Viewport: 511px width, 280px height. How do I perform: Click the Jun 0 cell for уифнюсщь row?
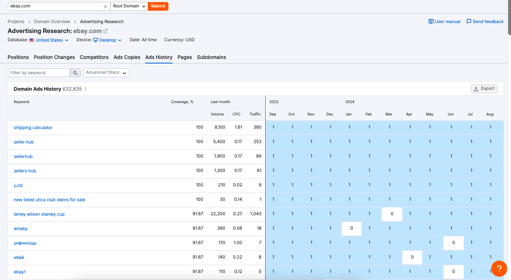(453, 243)
